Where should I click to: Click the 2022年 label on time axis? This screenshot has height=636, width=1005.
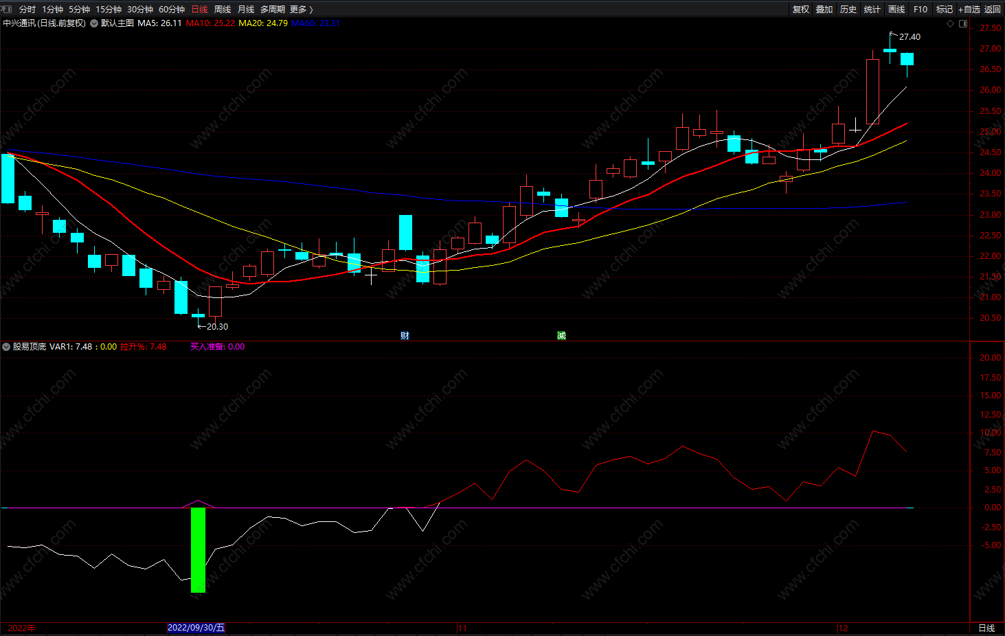22,628
